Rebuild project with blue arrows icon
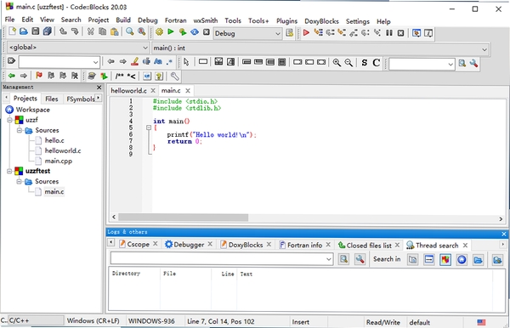Viewport: 510px width, 328px height. [x=195, y=31]
